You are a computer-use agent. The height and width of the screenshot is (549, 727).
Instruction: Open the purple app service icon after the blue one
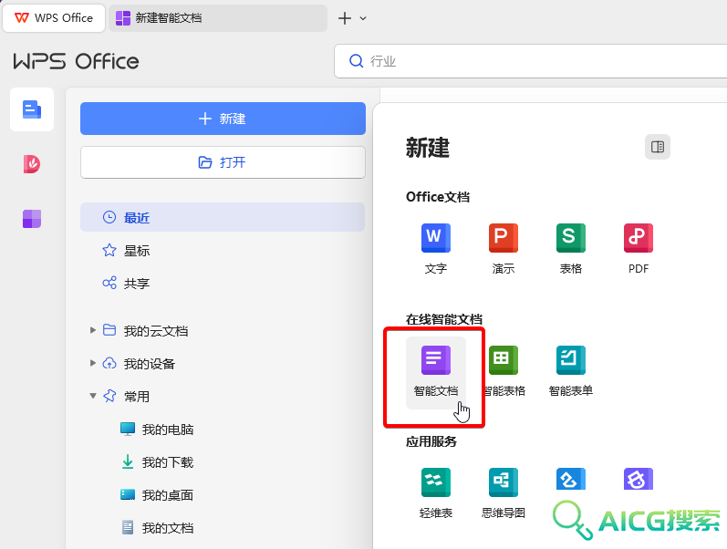[x=638, y=480]
